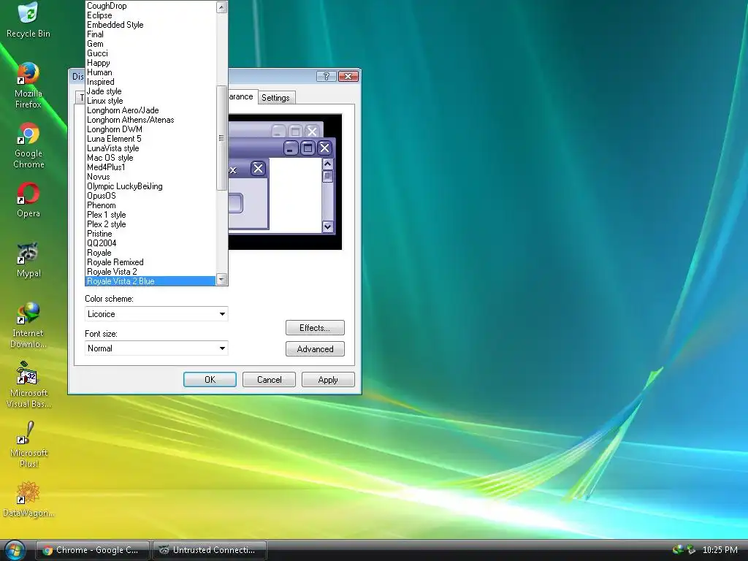The image size is (748, 561).
Task: Choose Happy from the style list
Action: point(150,63)
